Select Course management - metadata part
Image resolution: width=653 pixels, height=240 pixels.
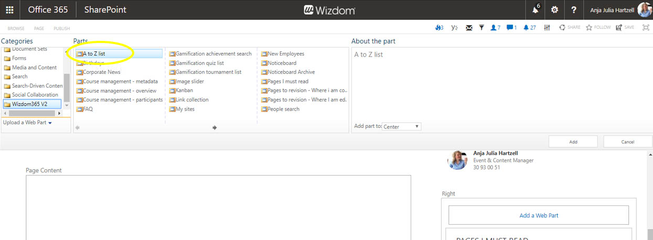point(117,81)
